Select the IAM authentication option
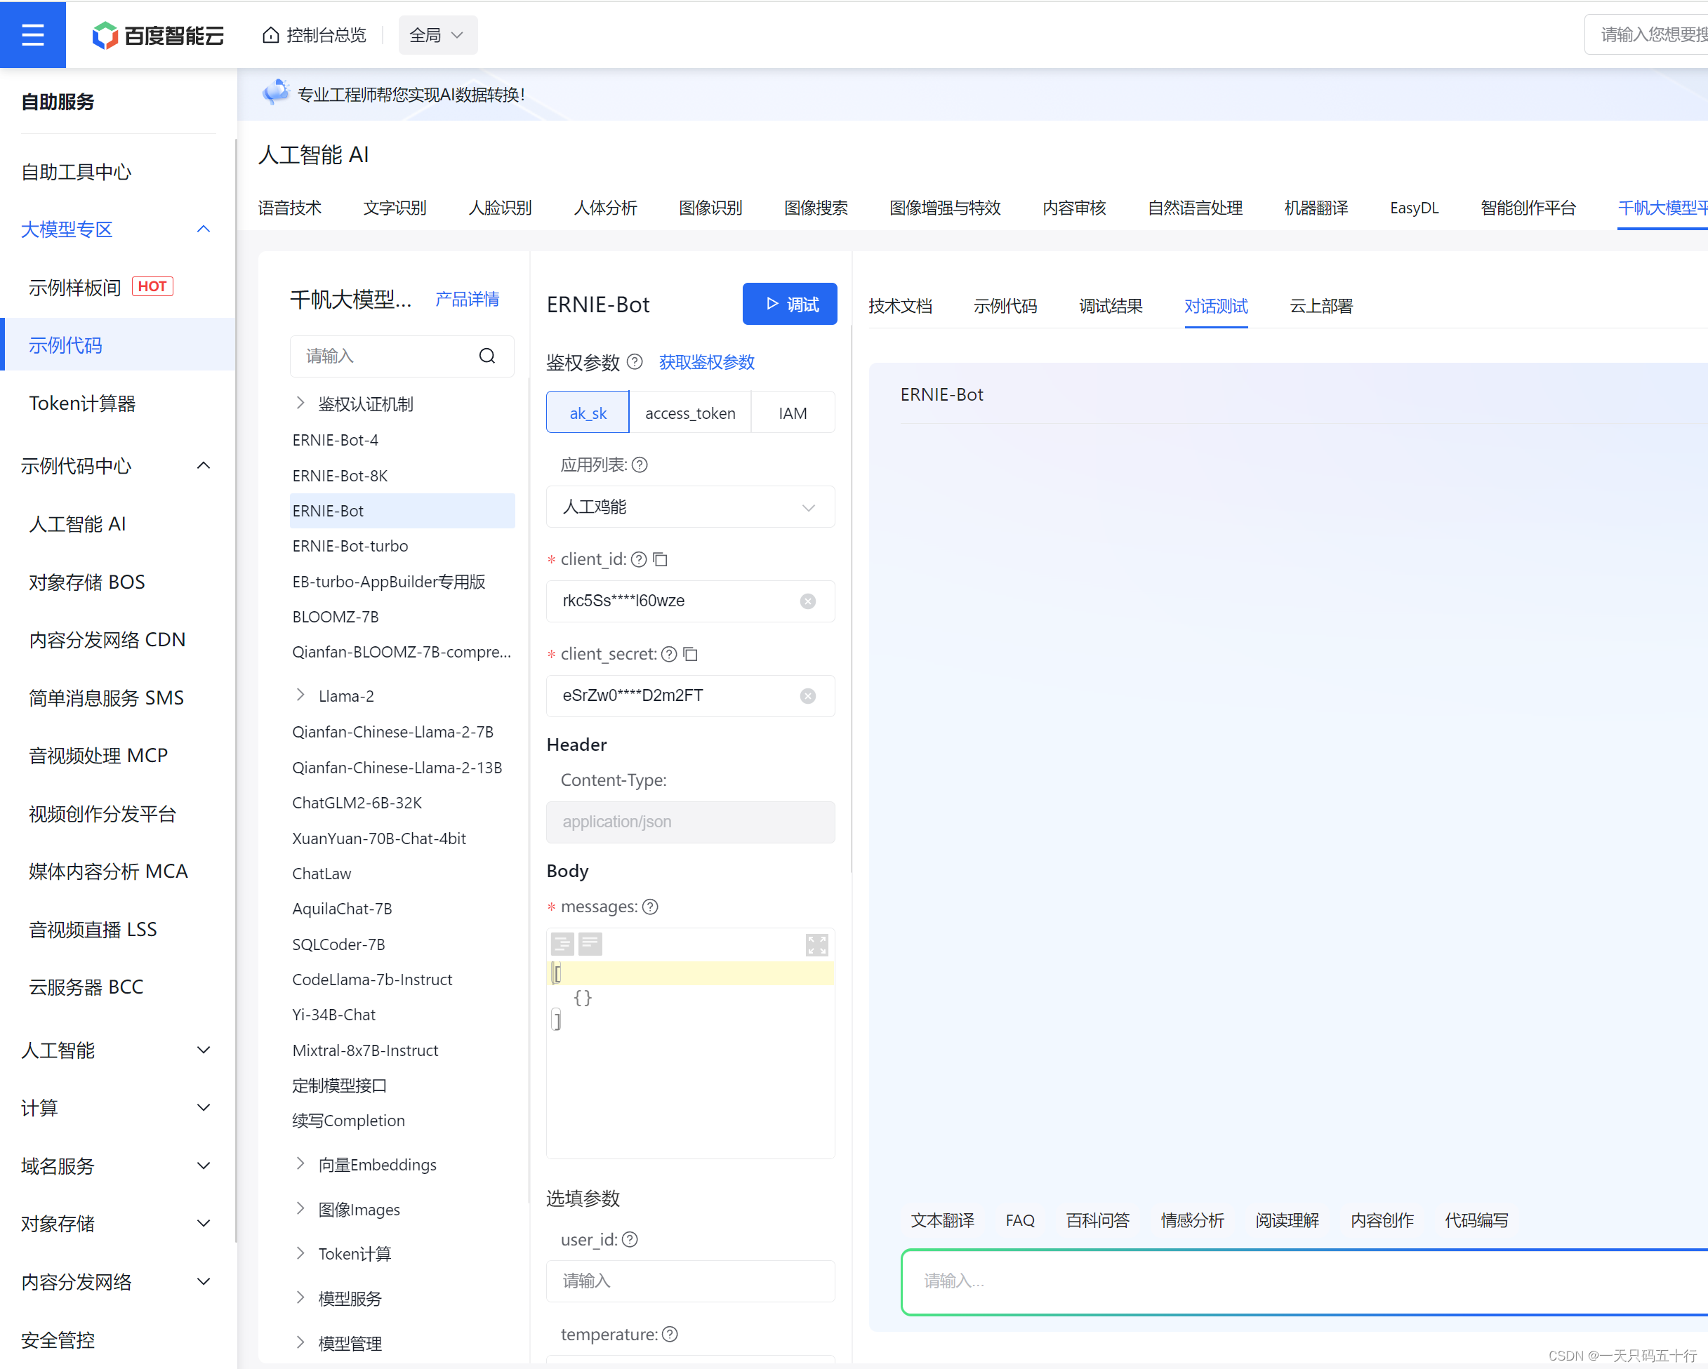 [x=792, y=413]
